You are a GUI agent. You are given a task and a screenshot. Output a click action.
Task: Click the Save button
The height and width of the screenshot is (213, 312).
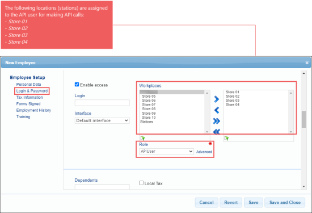(254, 202)
